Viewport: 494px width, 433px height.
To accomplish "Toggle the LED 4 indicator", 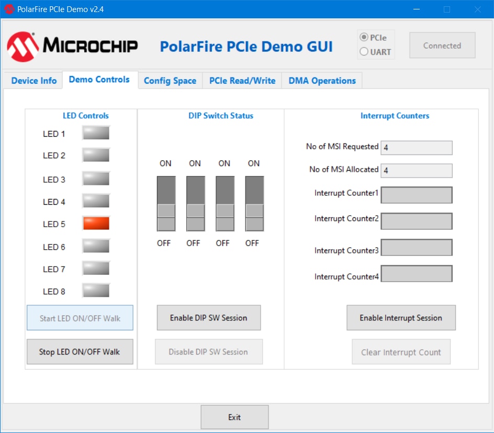I will 96,201.
